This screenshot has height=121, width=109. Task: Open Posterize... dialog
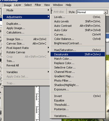(78, 109)
